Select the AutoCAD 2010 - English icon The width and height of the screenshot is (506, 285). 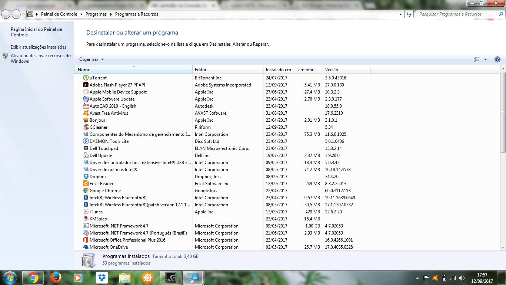pos(86,106)
